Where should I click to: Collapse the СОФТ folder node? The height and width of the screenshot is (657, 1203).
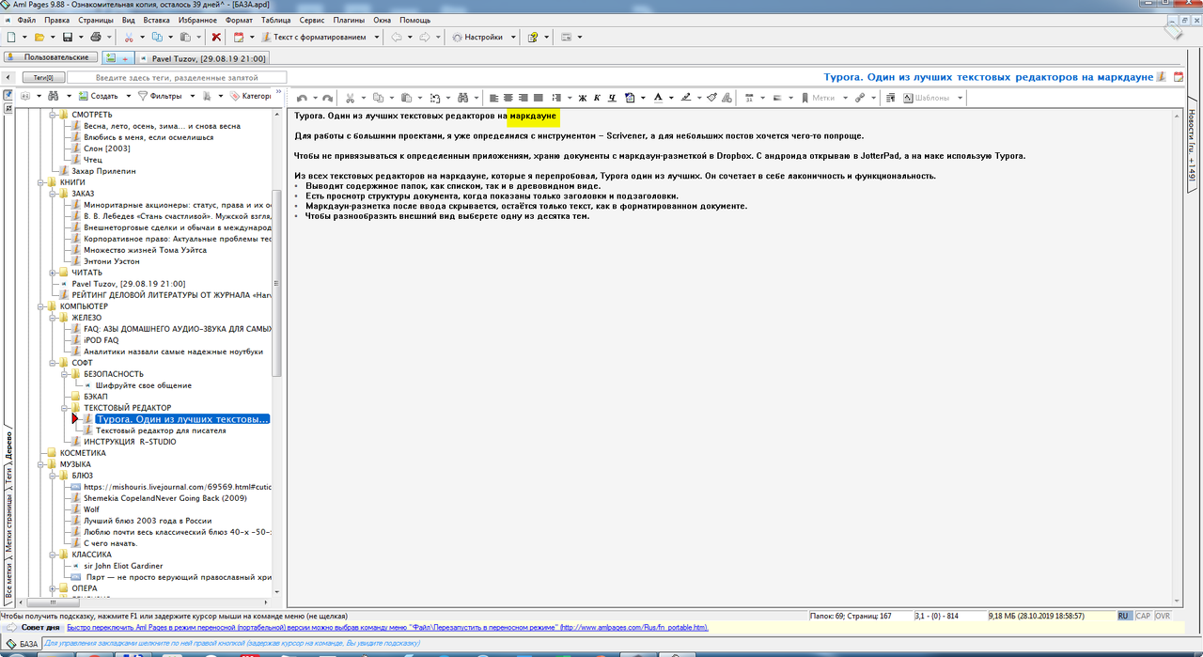coord(52,363)
